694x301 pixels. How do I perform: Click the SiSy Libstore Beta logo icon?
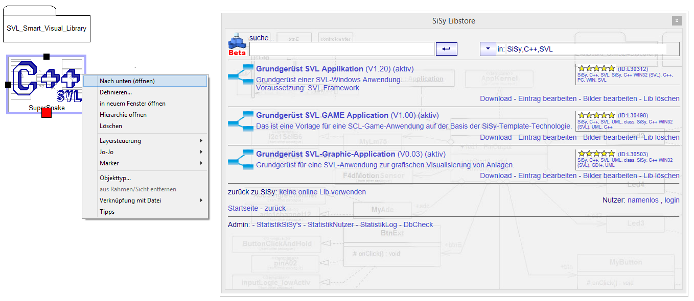(237, 43)
